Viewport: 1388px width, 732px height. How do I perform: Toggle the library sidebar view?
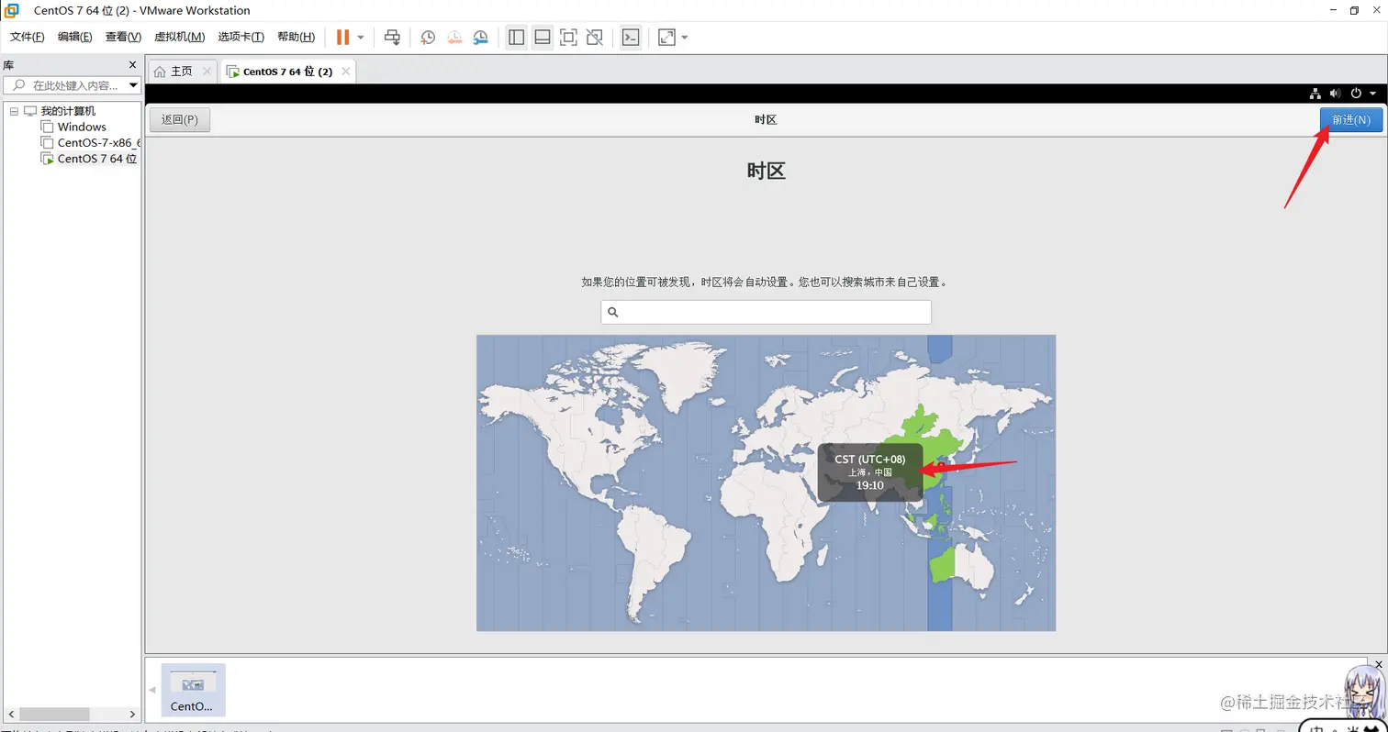coord(516,38)
